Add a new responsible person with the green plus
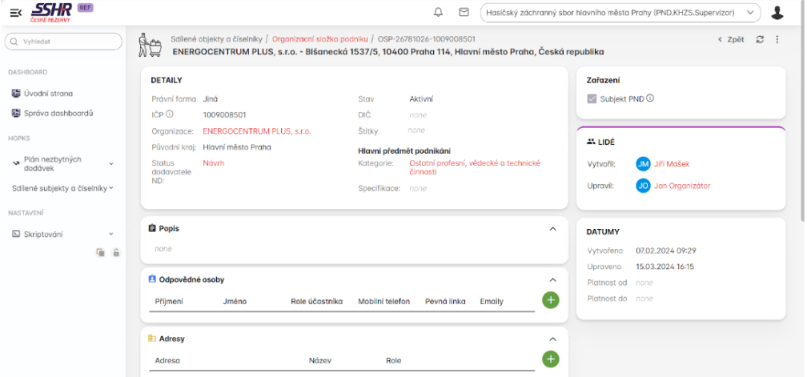807x377 pixels. point(551,300)
